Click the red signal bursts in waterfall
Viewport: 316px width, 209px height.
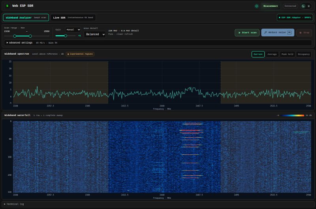(x=191, y=150)
